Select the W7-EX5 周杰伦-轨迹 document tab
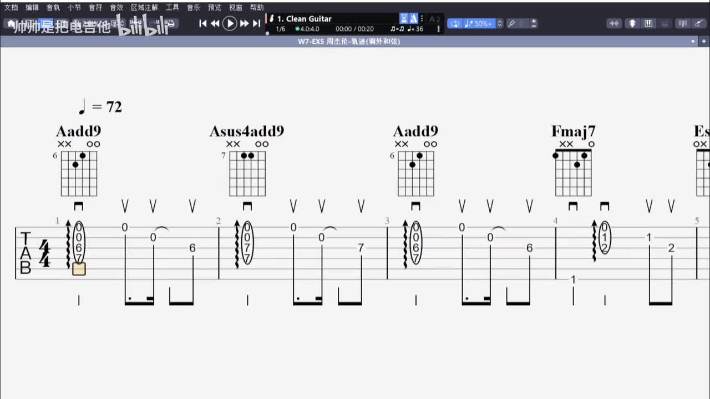Viewport: 710px width, 399px height. [x=349, y=42]
